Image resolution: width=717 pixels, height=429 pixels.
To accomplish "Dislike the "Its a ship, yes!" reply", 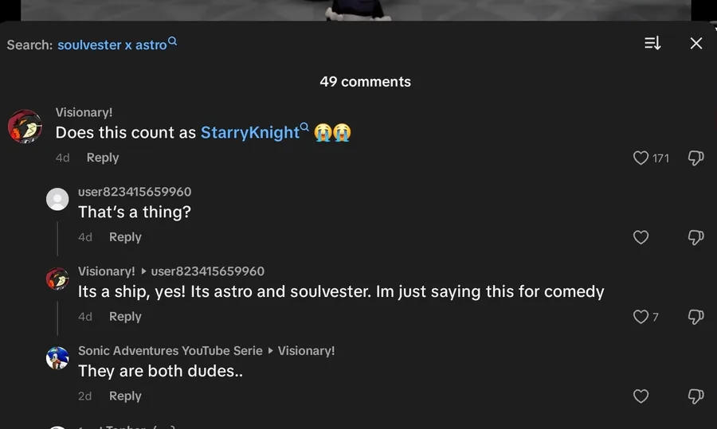I will tap(695, 317).
